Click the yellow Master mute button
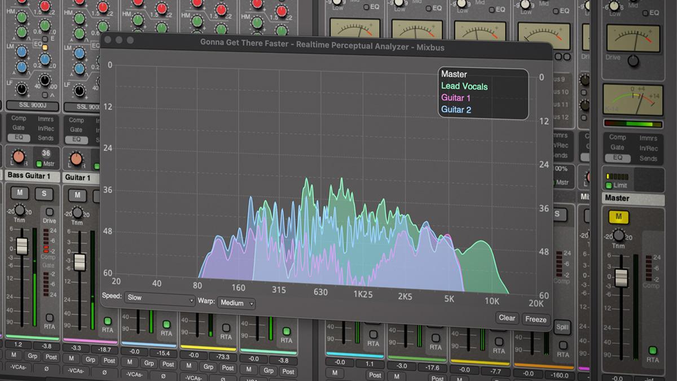677x381 pixels. click(x=619, y=217)
